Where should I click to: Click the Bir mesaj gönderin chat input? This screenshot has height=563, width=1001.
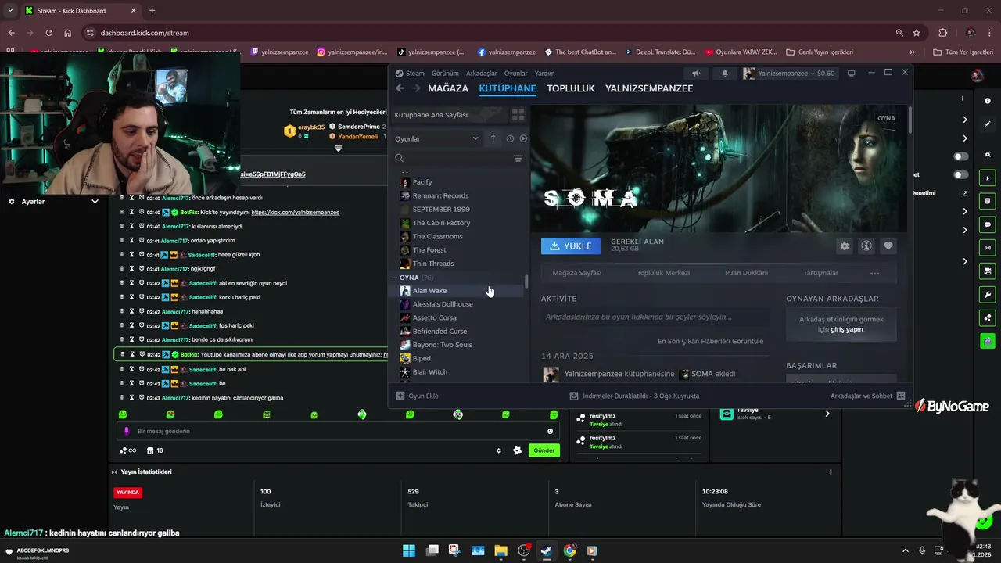336,431
